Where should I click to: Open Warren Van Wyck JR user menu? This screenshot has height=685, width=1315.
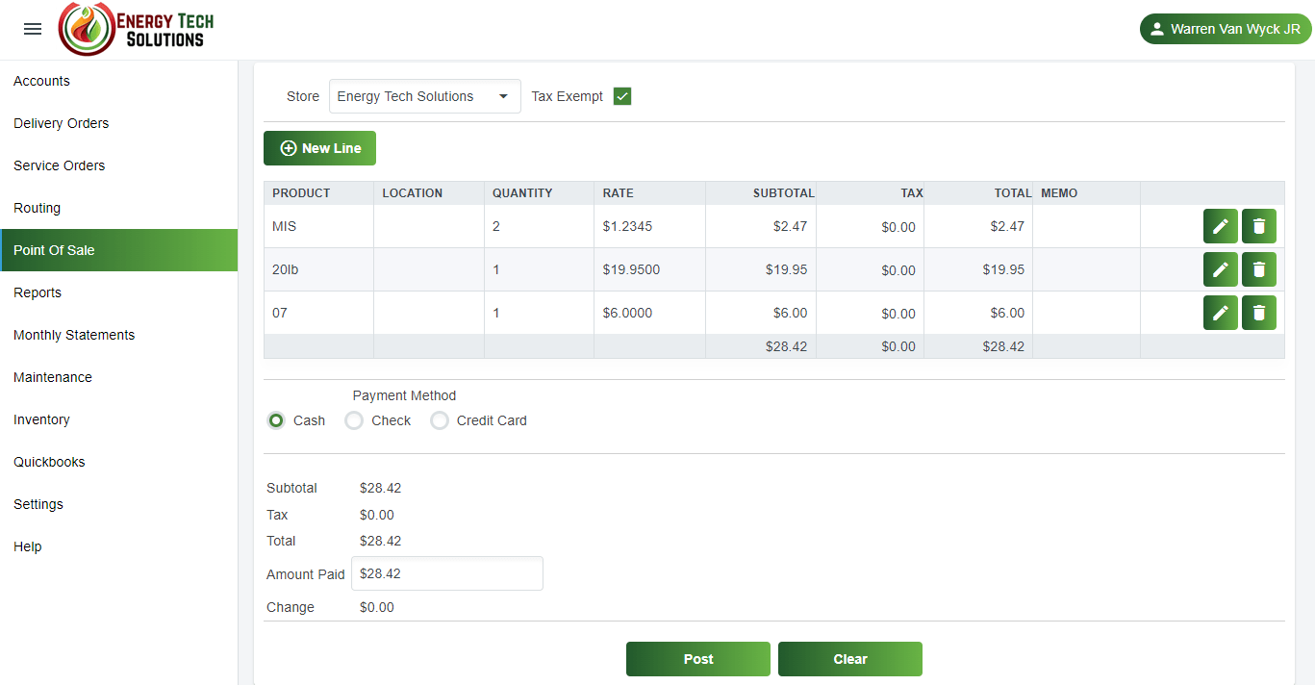click(1225, 29)
